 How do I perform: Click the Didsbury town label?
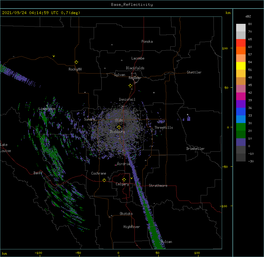coord(118,132)
